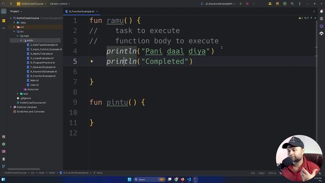
Task: Show more tool windows ellipsis in left sidebar
Action: click(x=4, y=28)
